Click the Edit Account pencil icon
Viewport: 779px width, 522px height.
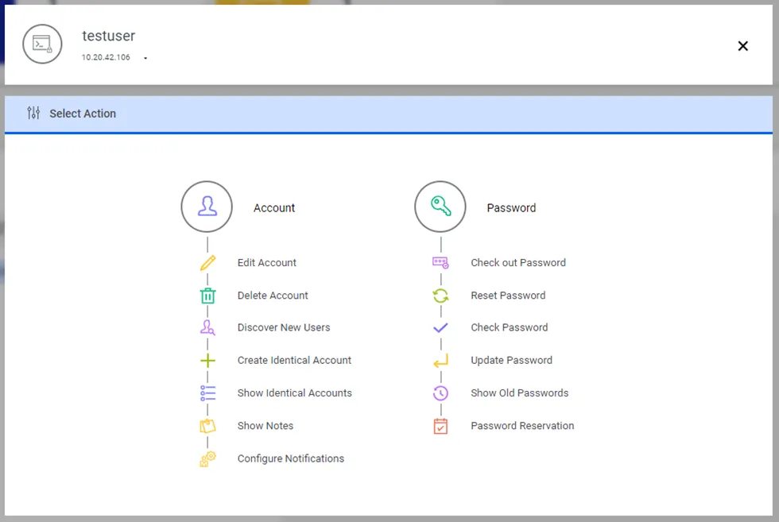pyautogui.click(x=207, y=263)
